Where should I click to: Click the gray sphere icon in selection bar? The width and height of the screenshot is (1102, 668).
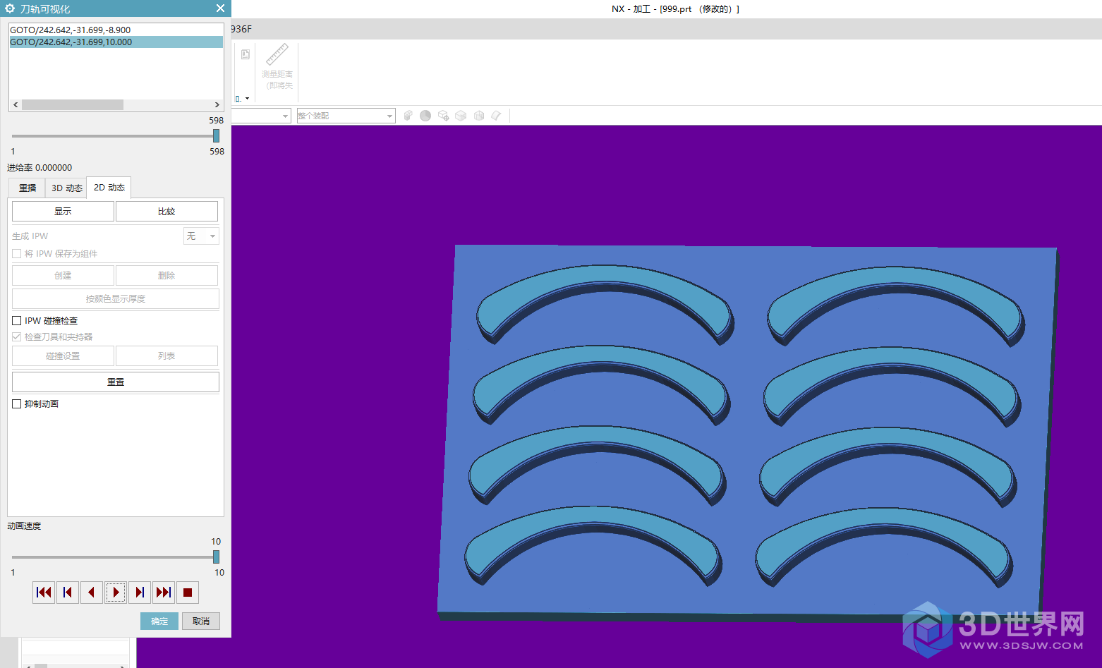(425, 116)
